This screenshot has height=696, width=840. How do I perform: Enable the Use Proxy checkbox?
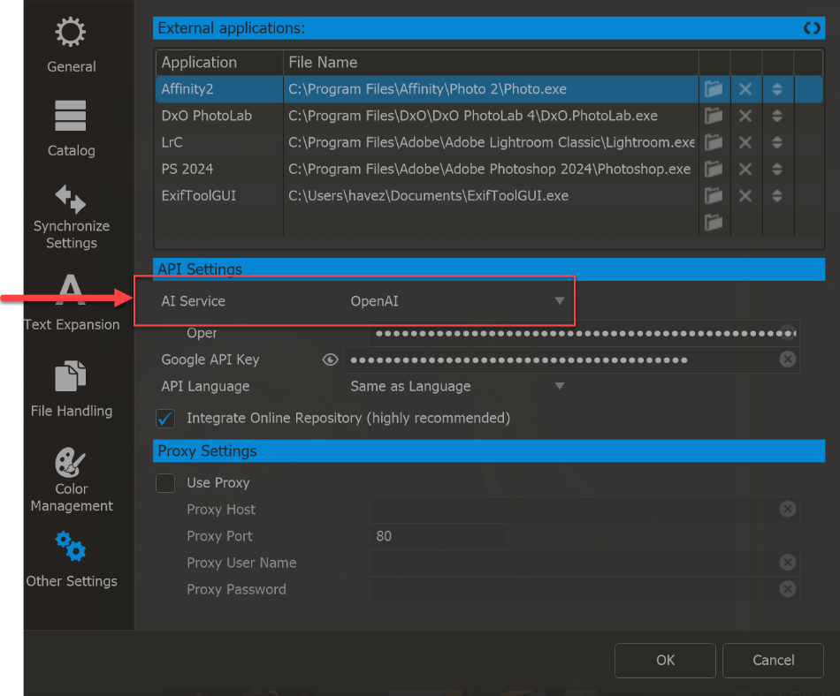point(165,483)
